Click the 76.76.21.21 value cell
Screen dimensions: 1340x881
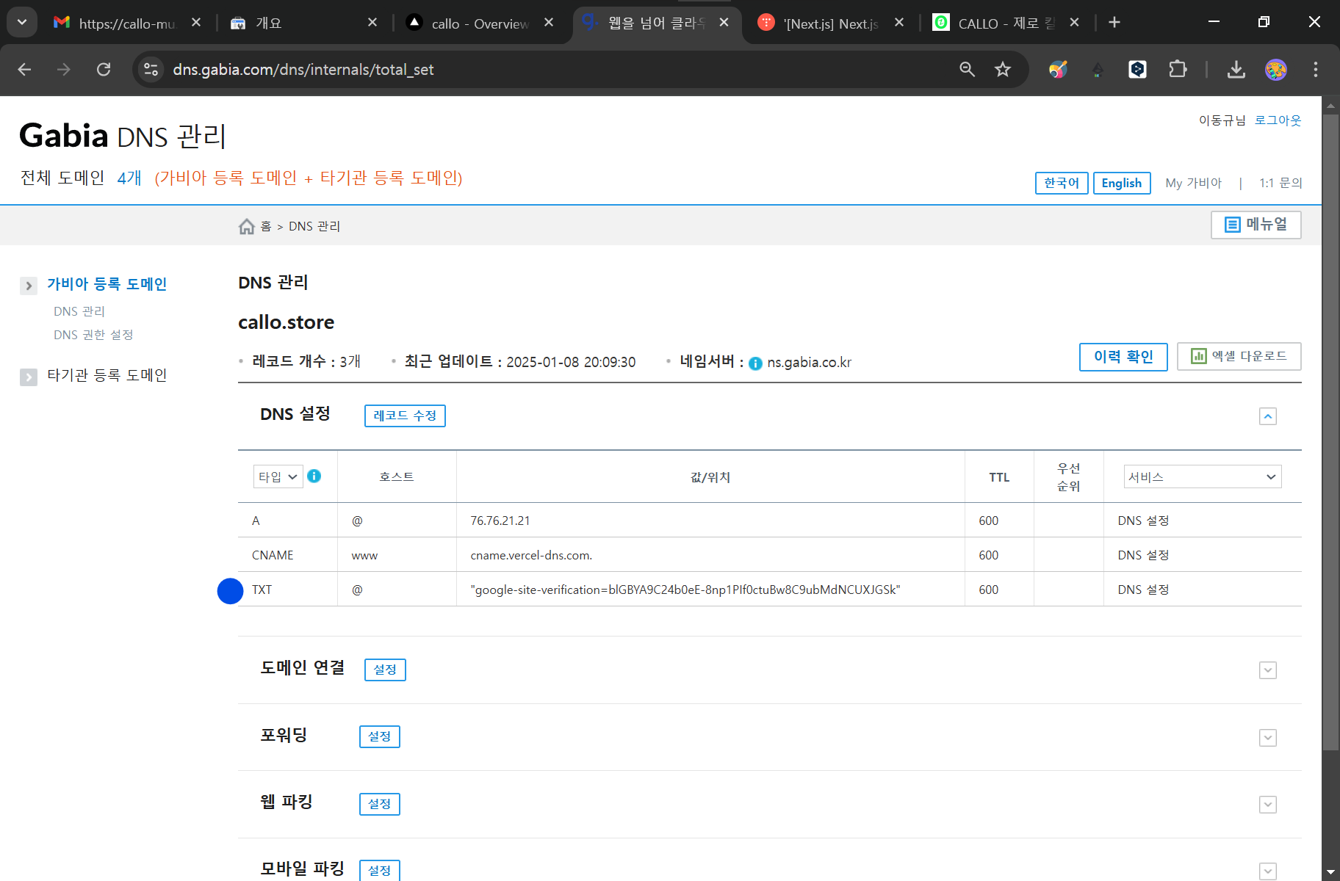[x=710, y=521]
